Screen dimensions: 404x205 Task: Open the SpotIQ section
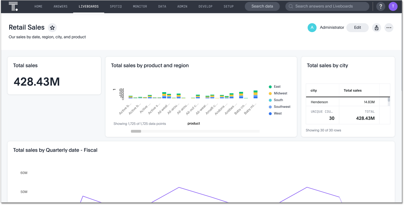tap(116, 6)
